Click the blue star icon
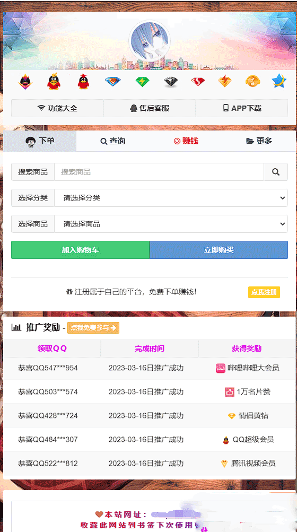 click(x=279, y=81)
